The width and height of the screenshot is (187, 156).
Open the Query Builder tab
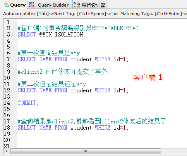point(50,5)
